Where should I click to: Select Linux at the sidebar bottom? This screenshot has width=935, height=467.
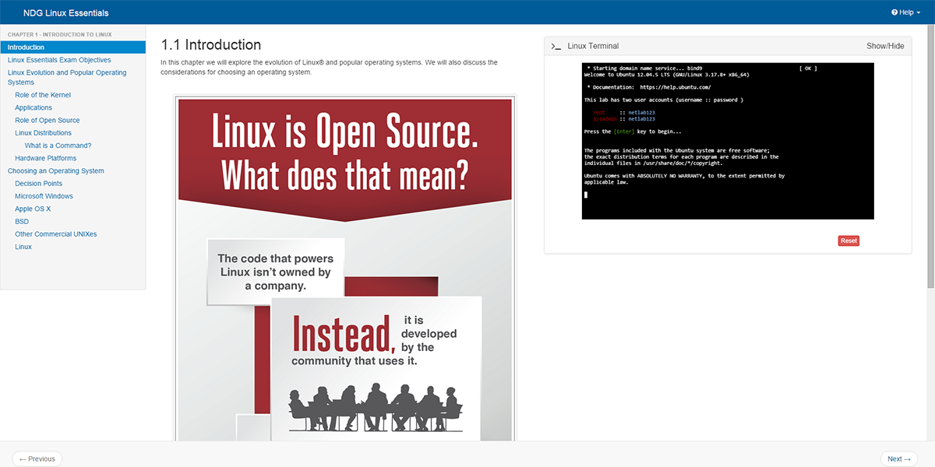click(23, 247)
